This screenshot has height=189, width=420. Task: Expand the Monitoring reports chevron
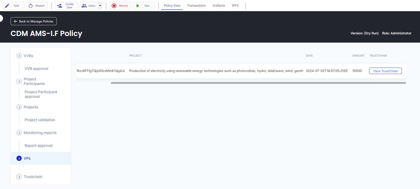point(19,133)
